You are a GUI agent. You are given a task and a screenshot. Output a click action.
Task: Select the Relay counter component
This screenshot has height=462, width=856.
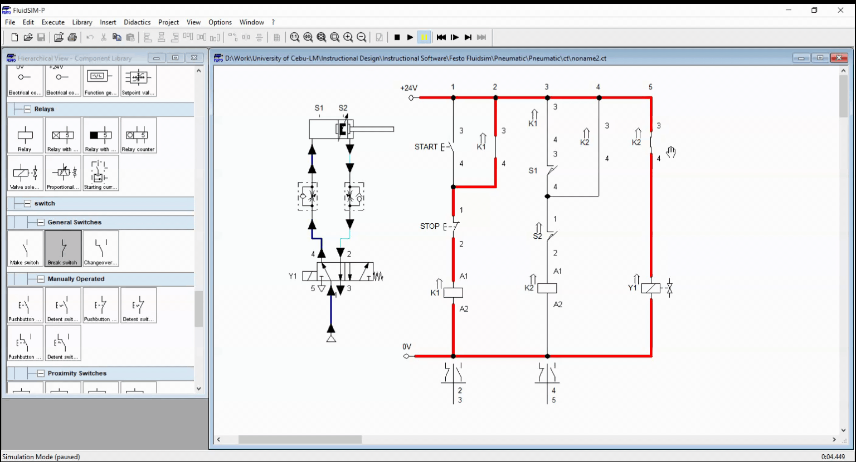[x=138, y=135]
